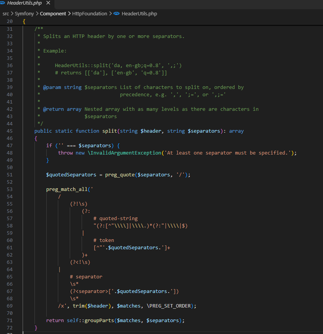
Task: Click '$quotedSeparators' variable on line 51
Action: tap(71, 175)
